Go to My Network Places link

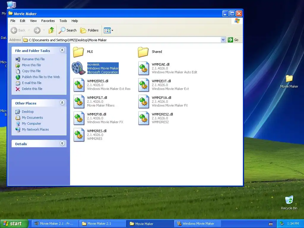35,129
